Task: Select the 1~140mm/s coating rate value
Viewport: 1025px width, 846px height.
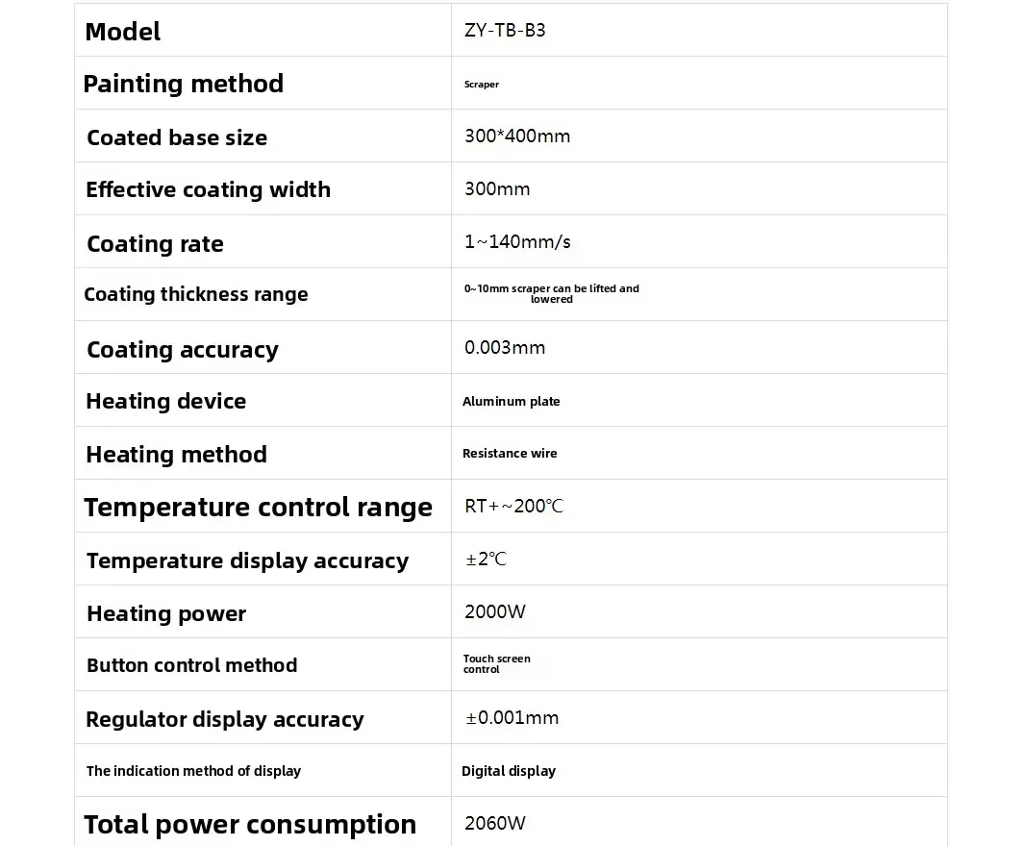Action: pyautogui.click(x=517, y=242)
